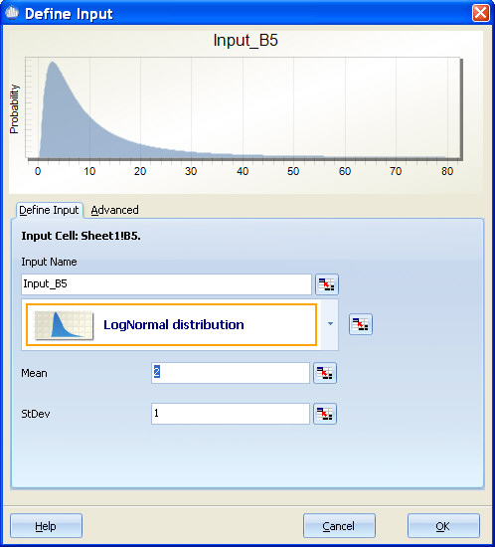
Task: Click the Cancel button
Action: pyautogui.click(x=339, y=526)
